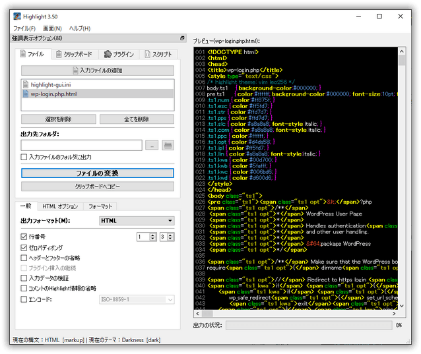The image size is (421, 354).
Task: Open the ISO-8859-1 encoding combo box
Action: click(136, 299)
